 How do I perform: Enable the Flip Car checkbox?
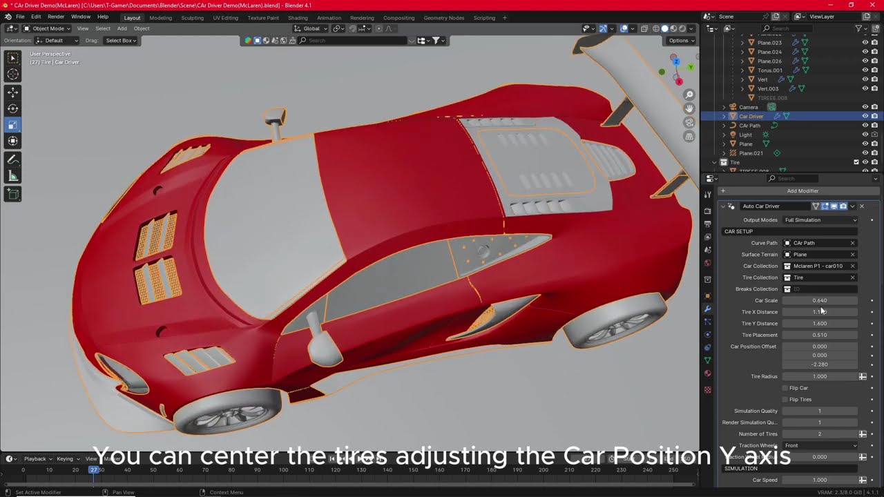[x=785, y=388]
